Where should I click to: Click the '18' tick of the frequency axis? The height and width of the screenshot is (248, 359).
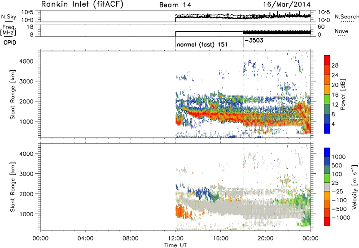(30, 27)
